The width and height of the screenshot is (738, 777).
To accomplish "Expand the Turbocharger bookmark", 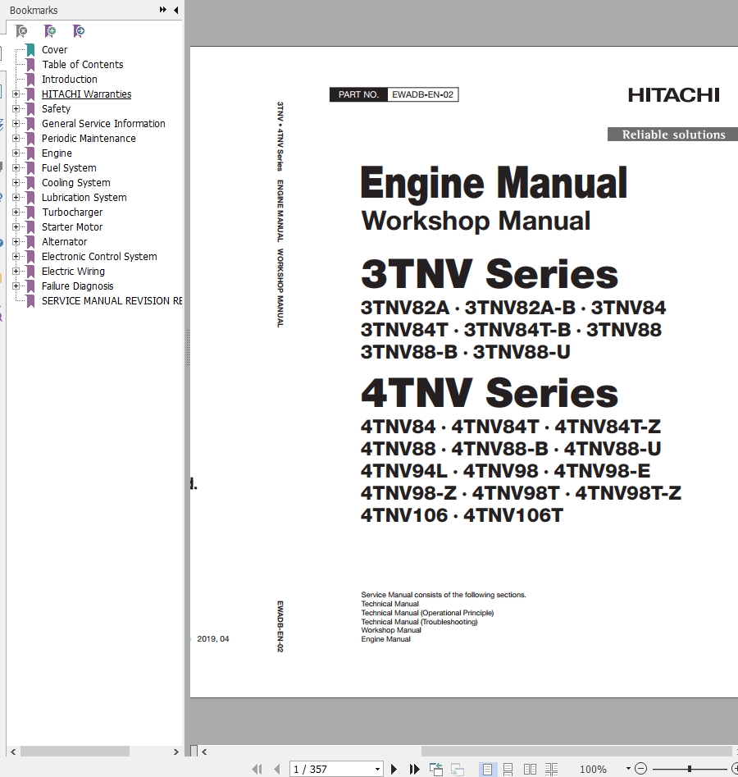I will [x=16, y=212].
